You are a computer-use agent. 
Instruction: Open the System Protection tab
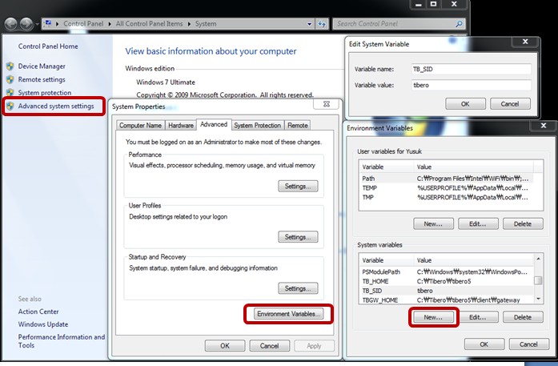(257, 125)
